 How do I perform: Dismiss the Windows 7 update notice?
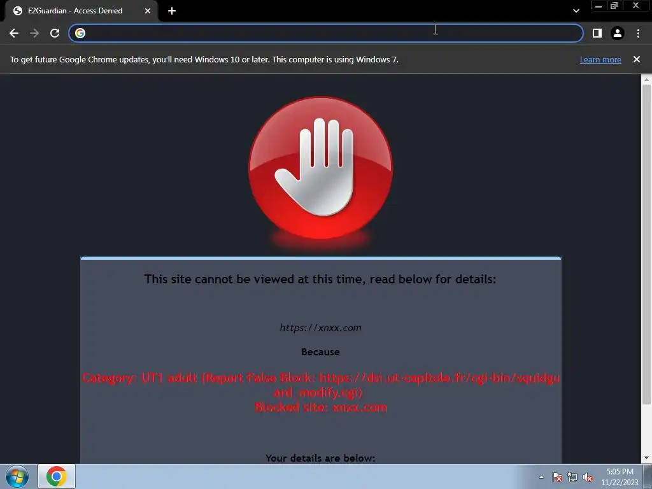636,59
